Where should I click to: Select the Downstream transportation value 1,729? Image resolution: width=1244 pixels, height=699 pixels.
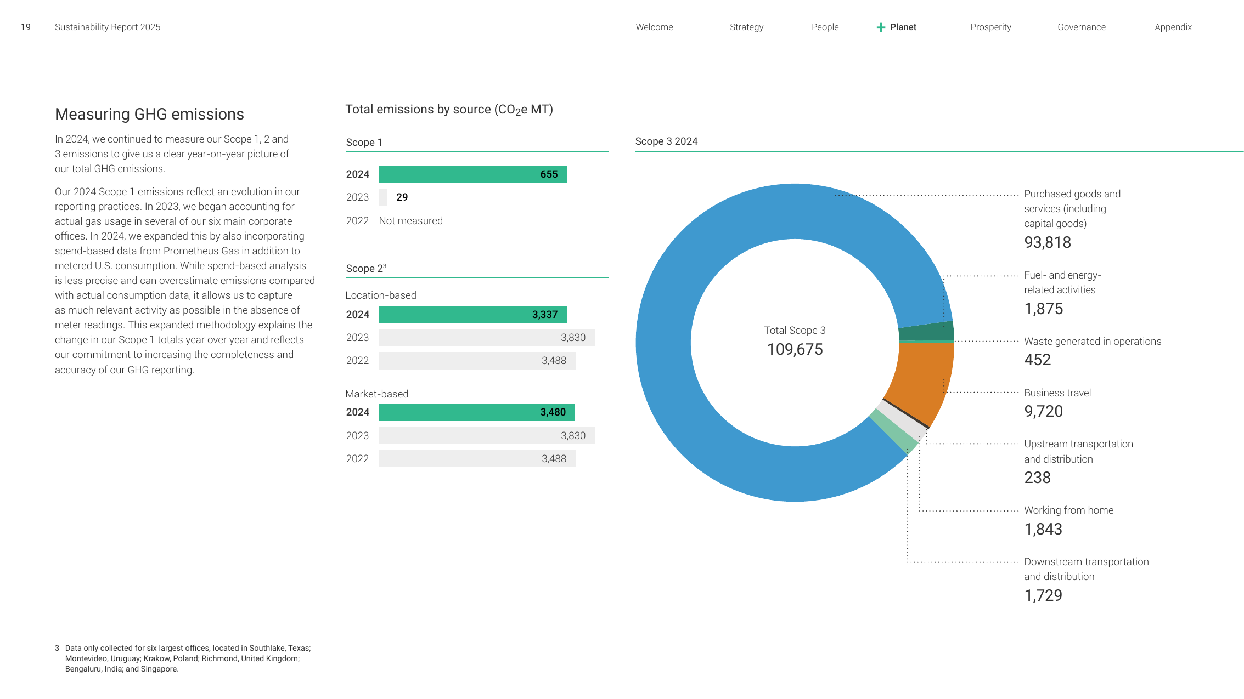(1043, 595)
